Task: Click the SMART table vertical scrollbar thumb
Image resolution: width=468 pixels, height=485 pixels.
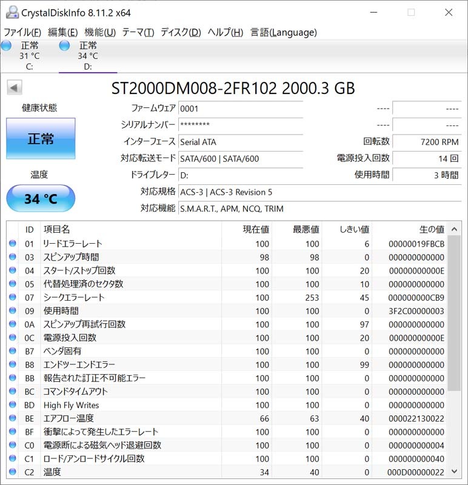Action: pyautogui.click(x=454, y=313)
